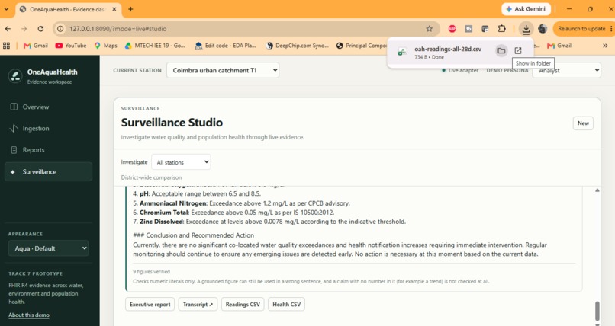This screenshot has height=326, width=615.
Task: Click the OneAquaHealth logo icon
Action: point(15,76)
